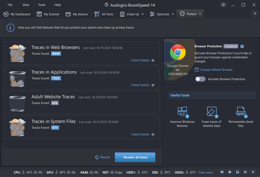The width and height of the screenshot is (260, 177).
Task: Click the HDD2 thermometer icon
Action: pyautogui.click(x=187, y=172)
